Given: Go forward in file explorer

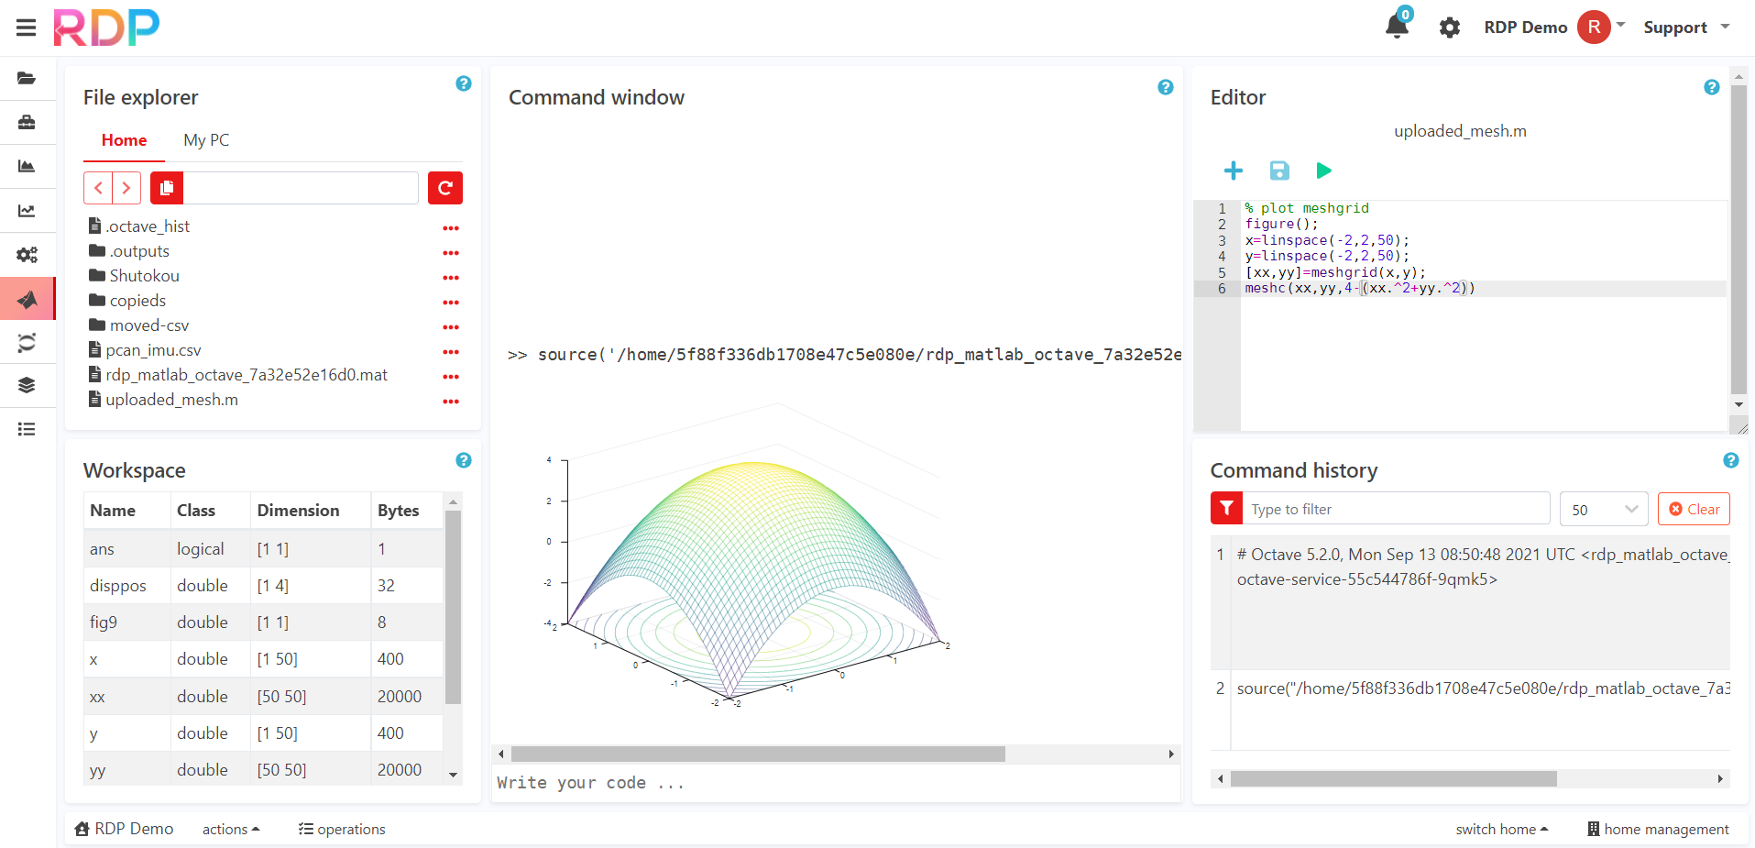Looking at the screenshot, I should [x=126, y=188].
